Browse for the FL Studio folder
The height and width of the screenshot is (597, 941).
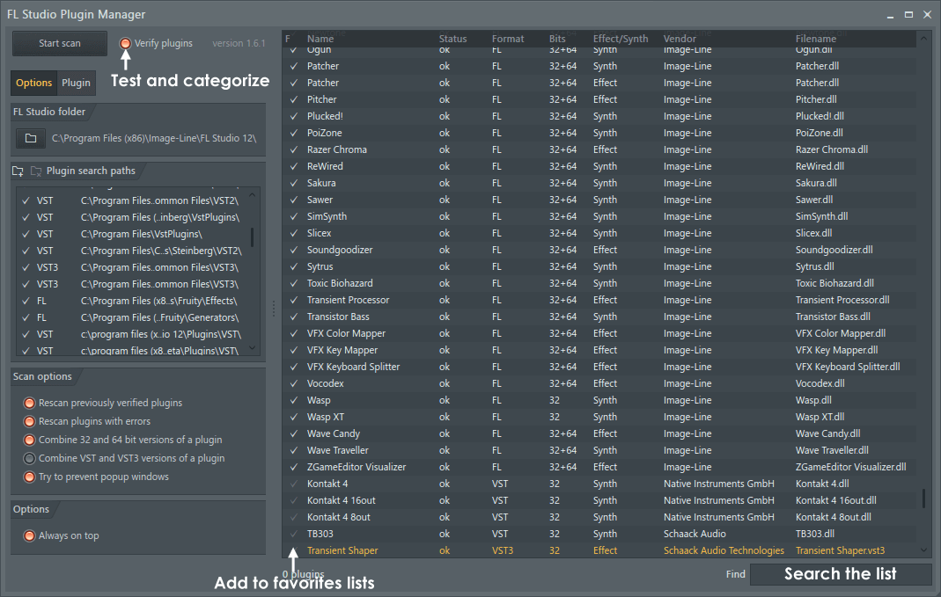coord(31,139)
